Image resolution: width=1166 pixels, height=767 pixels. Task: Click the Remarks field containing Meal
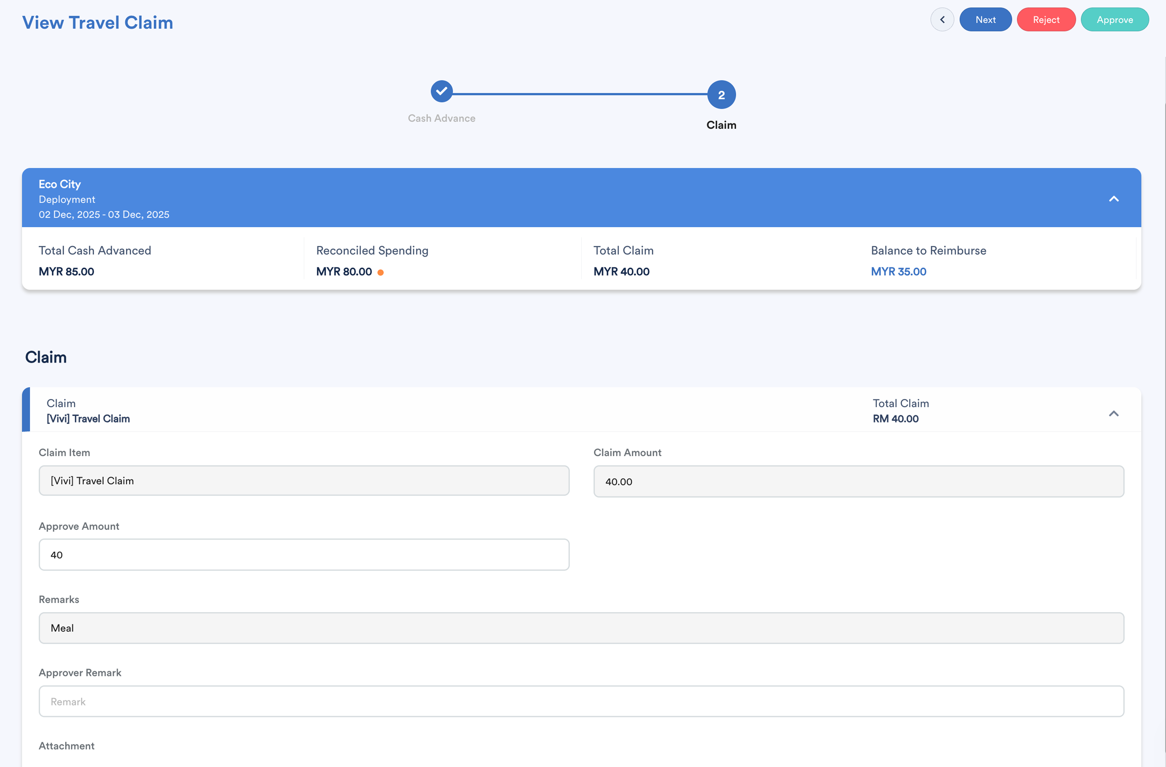[581, 628]
